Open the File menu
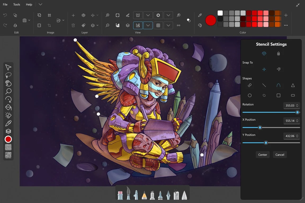305x203 pixels. click(5, 4)
